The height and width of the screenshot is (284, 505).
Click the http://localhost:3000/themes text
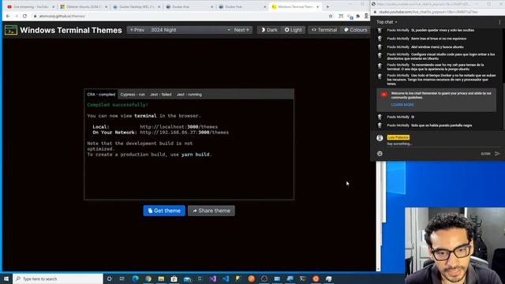[x=179, y=127]
